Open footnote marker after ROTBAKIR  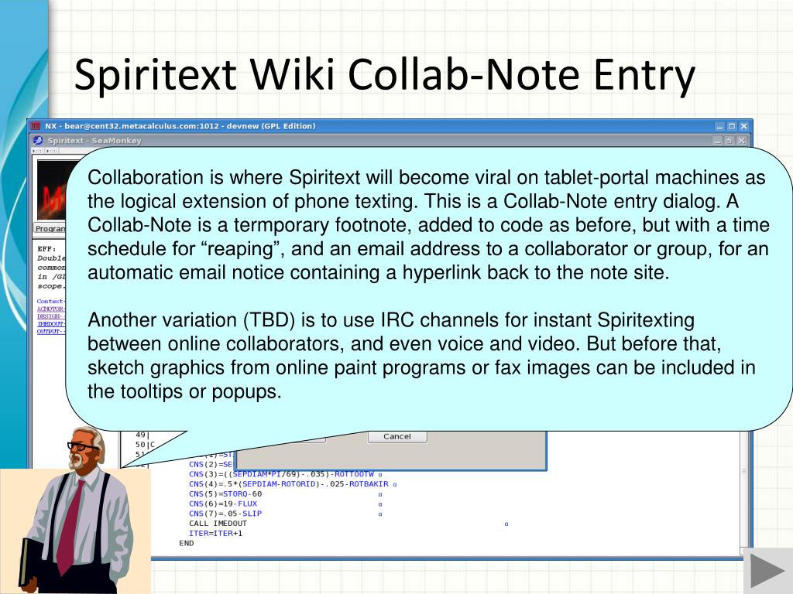tap(395, 484)
